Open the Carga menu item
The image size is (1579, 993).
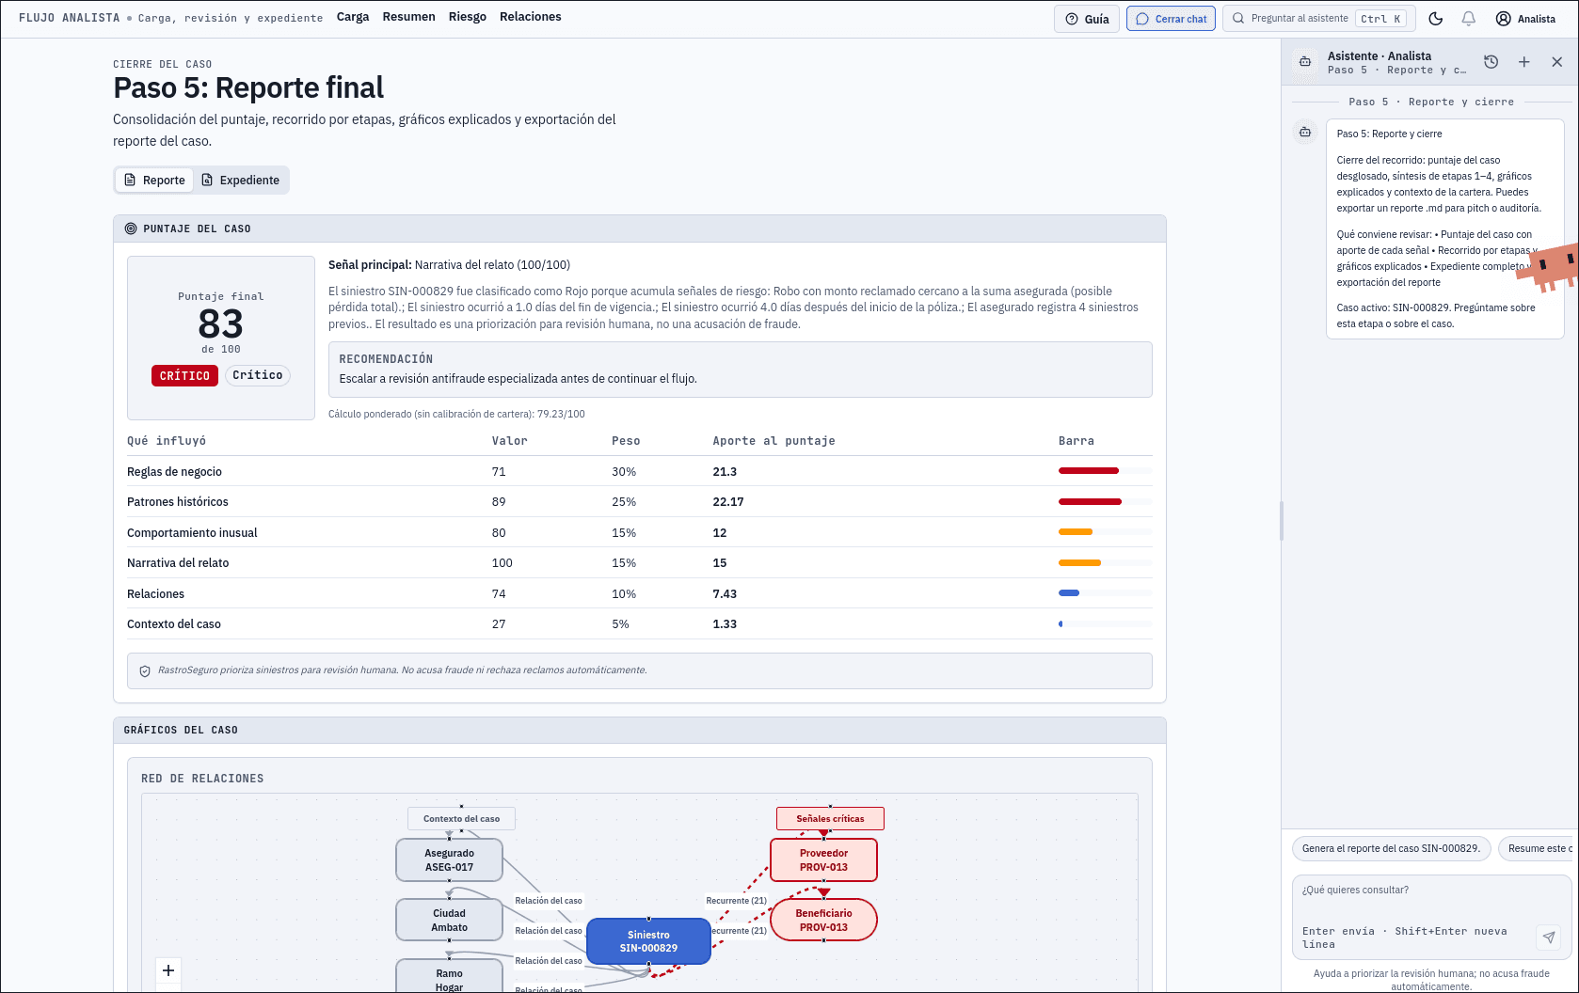(353, 17)
